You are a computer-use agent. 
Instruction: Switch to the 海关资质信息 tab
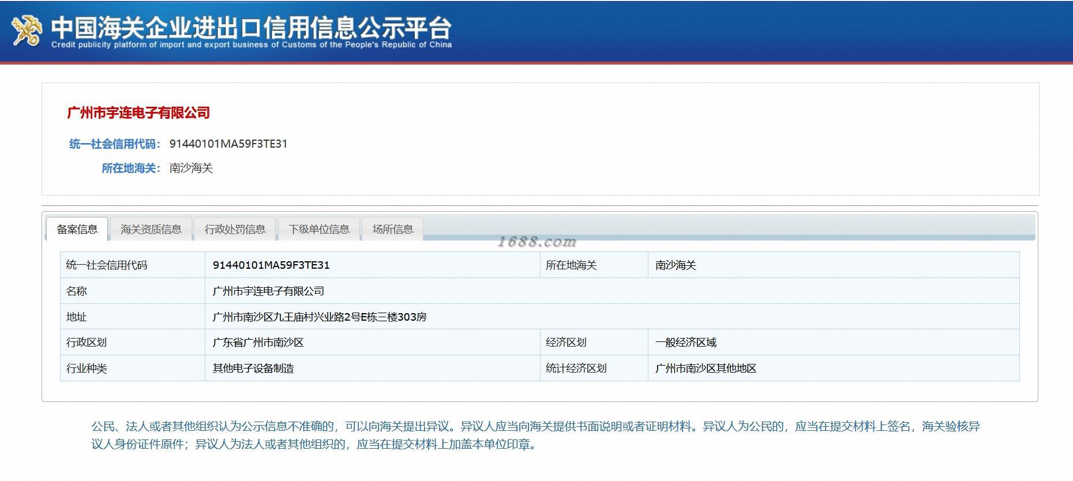pos(151,230)
